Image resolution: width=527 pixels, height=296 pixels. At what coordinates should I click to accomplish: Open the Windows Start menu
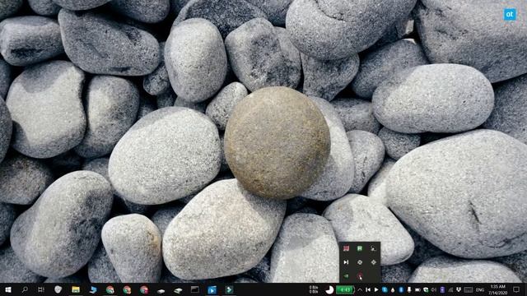(8, 289)
